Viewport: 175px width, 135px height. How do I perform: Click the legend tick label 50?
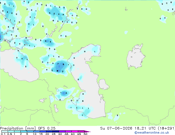coord(85,134)
